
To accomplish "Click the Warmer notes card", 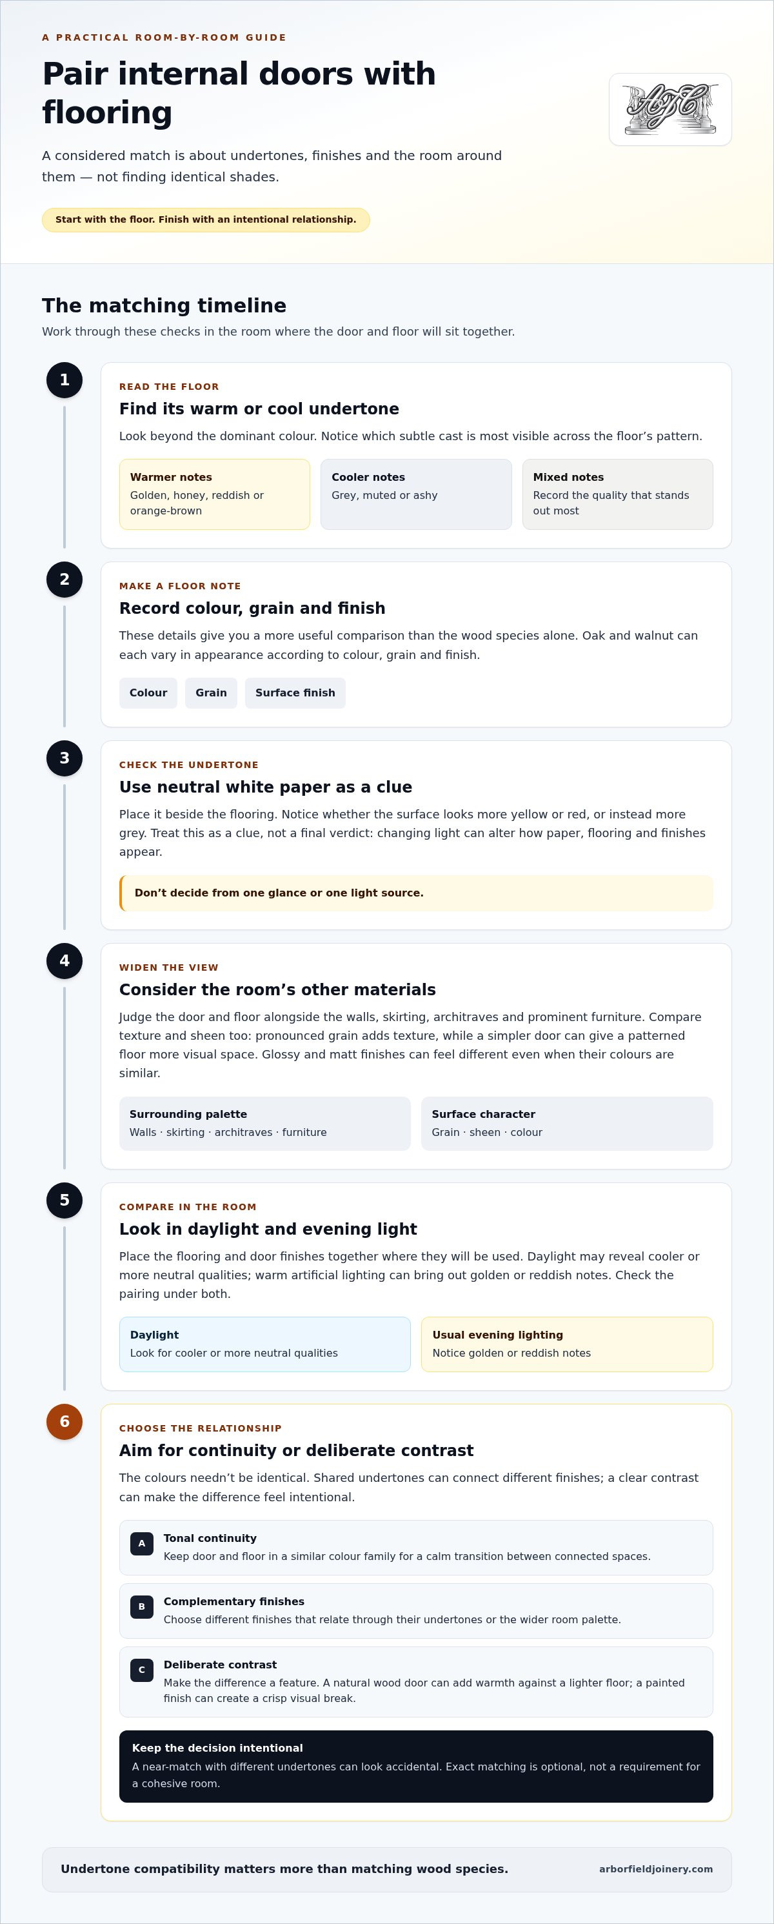I will [x=215, y=494].
